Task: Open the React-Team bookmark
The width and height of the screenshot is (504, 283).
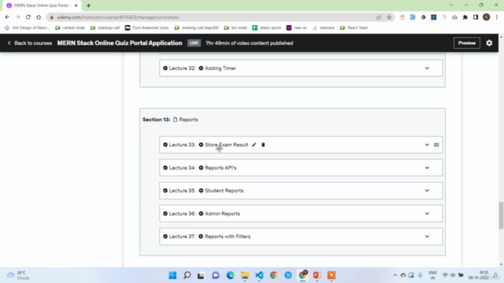Action: click(x=354, y=28)
